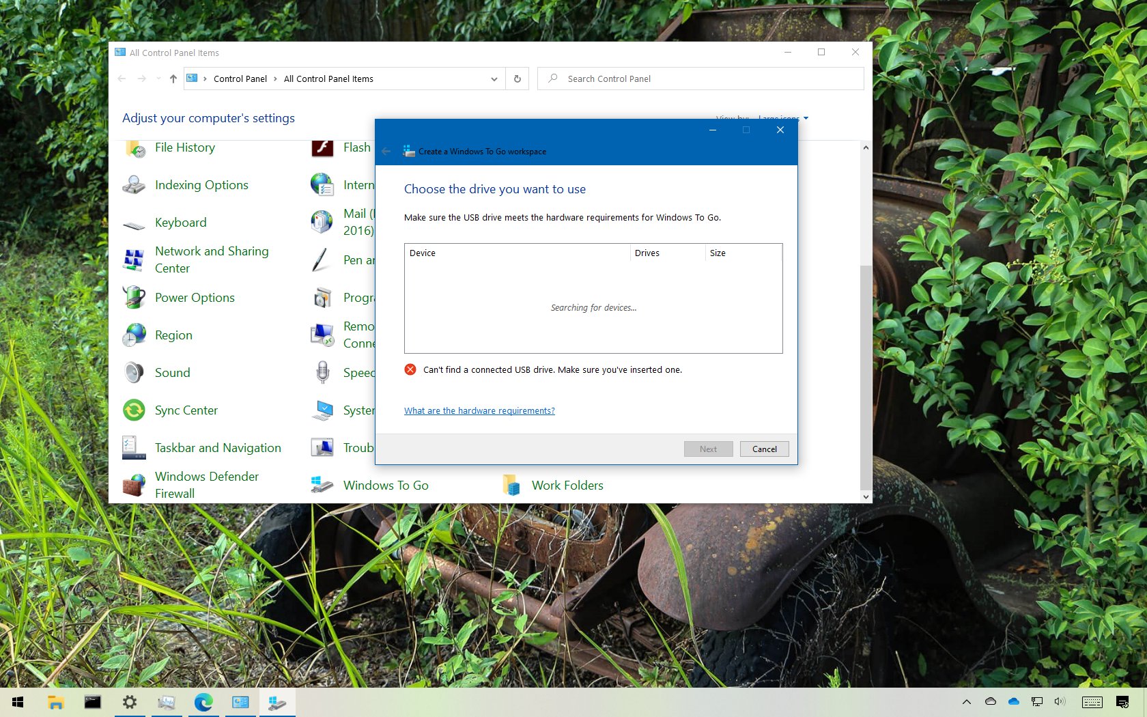
Task: Select the All Control Panel Items breadcrumb
Action: [x=328, y=79]
